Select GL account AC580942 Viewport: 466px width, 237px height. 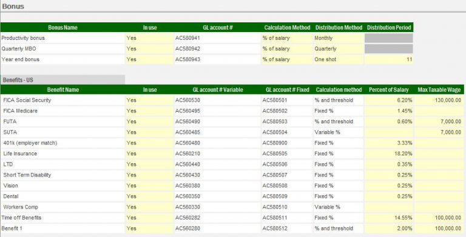(217, 49)
